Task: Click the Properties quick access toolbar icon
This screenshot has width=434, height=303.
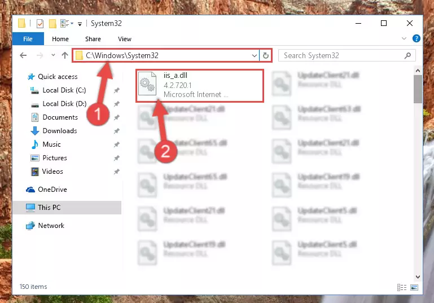Action: (40, 24)
